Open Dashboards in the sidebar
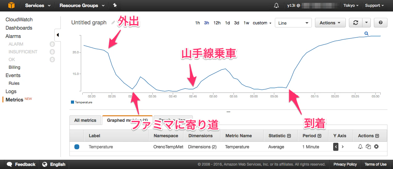This screenshot has height=169, width=393. click(x=19, y=28)
